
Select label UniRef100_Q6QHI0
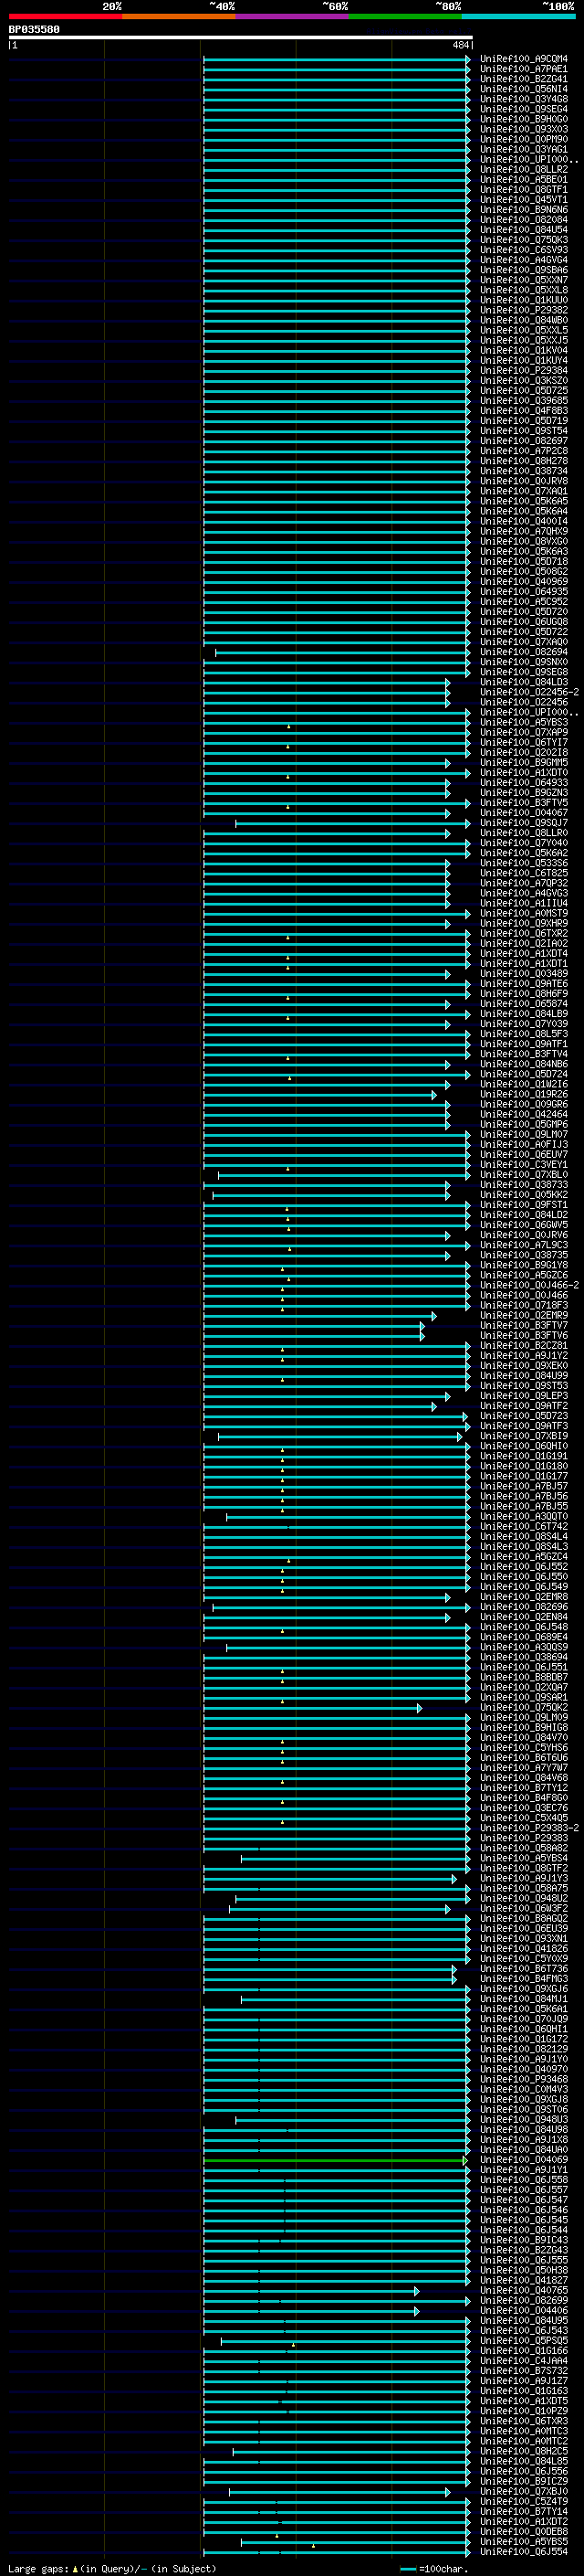pos(523,1446)
